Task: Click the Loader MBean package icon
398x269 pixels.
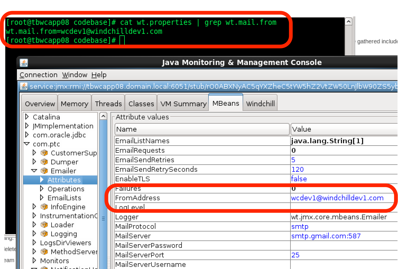Action: pos(44,225)
